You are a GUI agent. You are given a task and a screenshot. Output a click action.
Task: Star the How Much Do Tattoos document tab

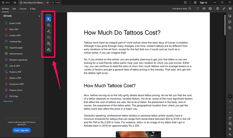pos(21,3)
